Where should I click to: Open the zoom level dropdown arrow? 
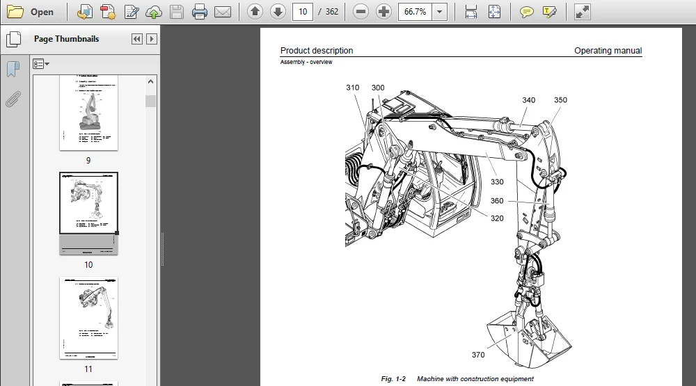coord(439,12)
